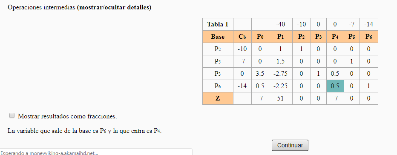
Task: Click the Mostrar resultados como fracciones label
Action: (x=67, y=117)
